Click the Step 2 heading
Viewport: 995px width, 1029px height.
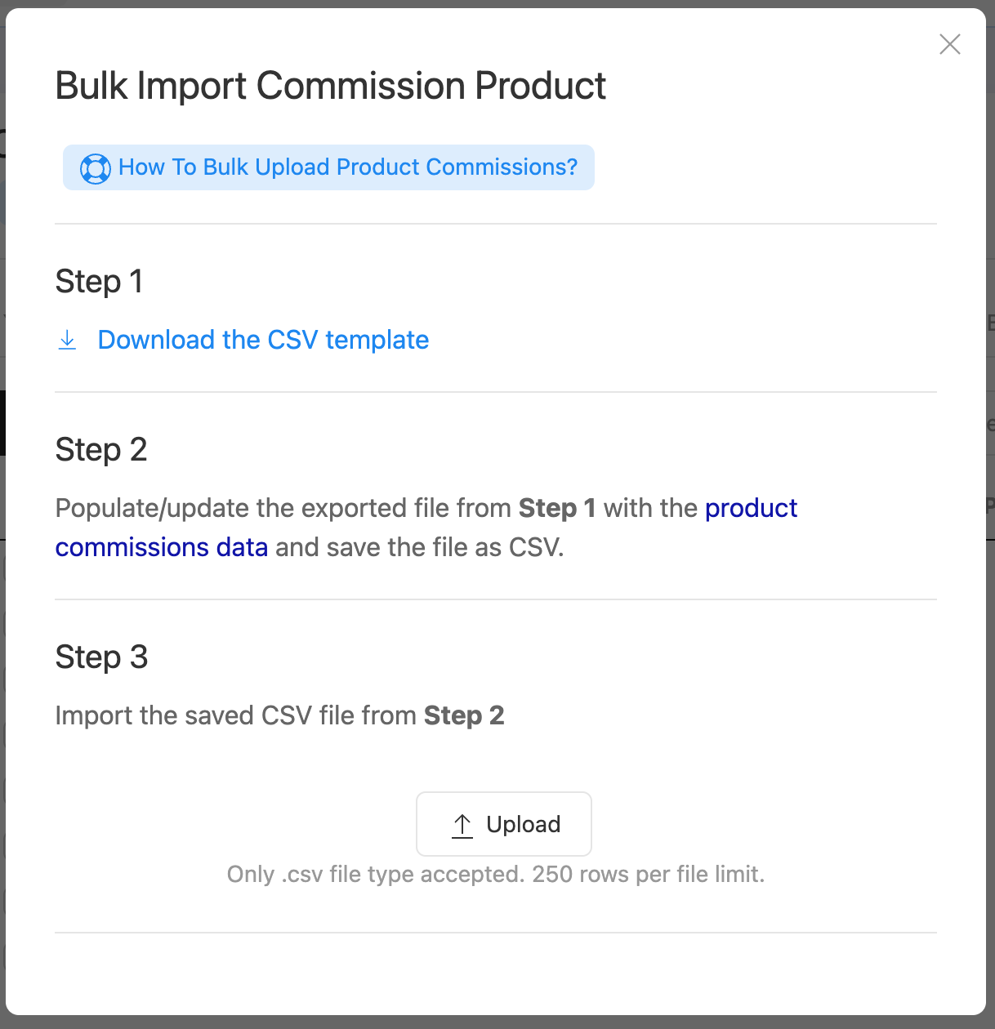tap(100, 450)
